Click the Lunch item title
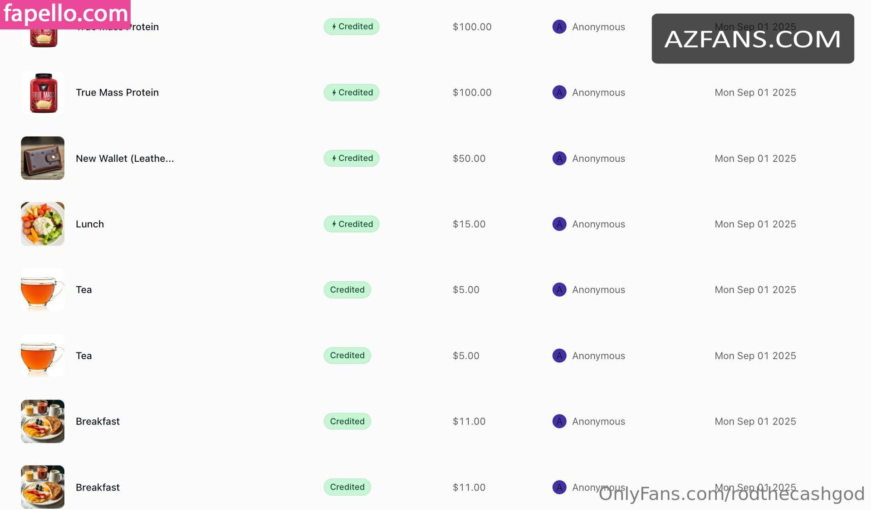The width and height of the screenshot is (871, 510). coord(90,224)
